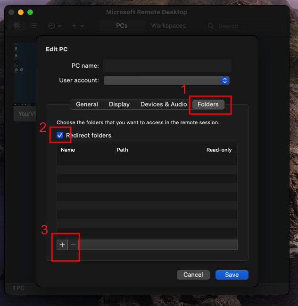Select the PCs tab

coord(122,26)
